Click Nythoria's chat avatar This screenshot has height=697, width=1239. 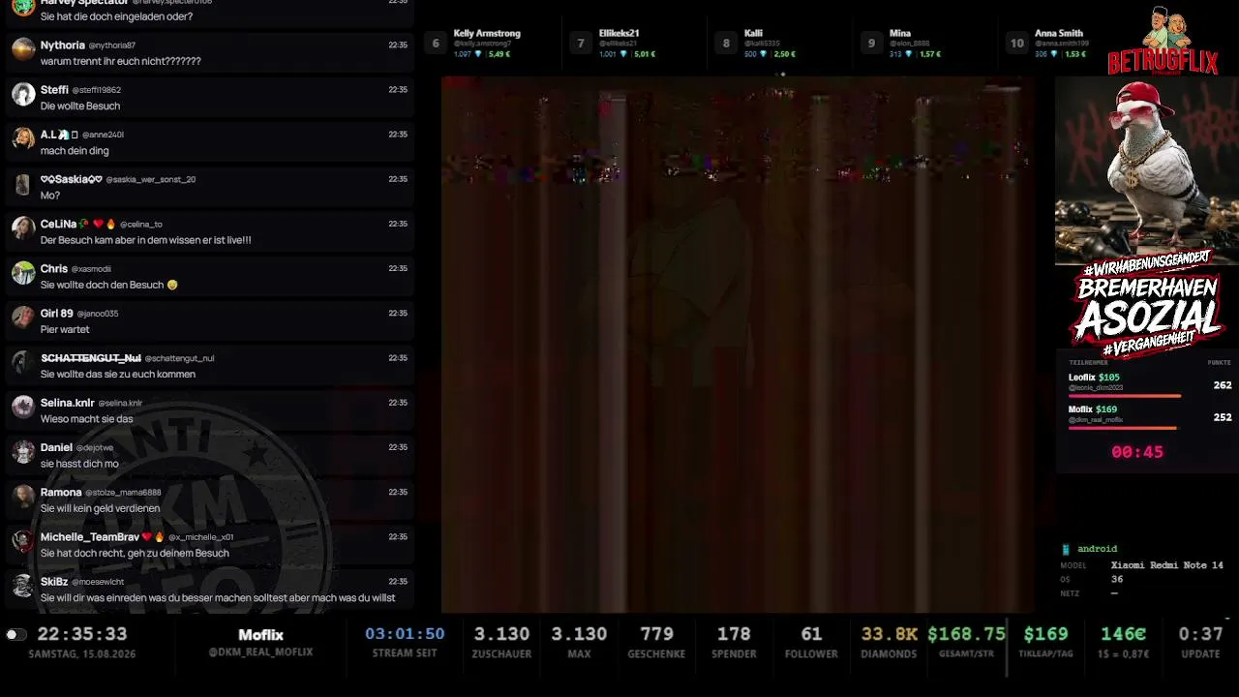tap(23, 49)
